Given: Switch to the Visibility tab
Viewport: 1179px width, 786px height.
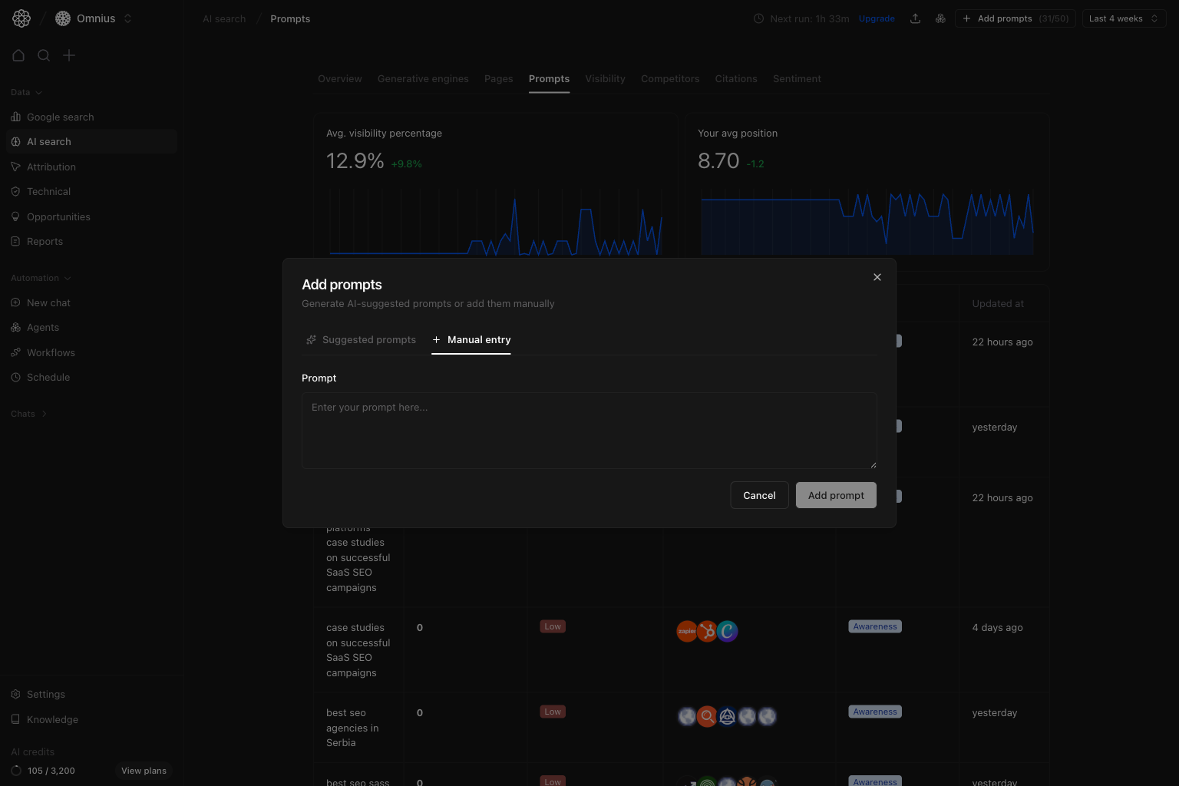Looking at the screenshot, I should [x=605, y=79].
